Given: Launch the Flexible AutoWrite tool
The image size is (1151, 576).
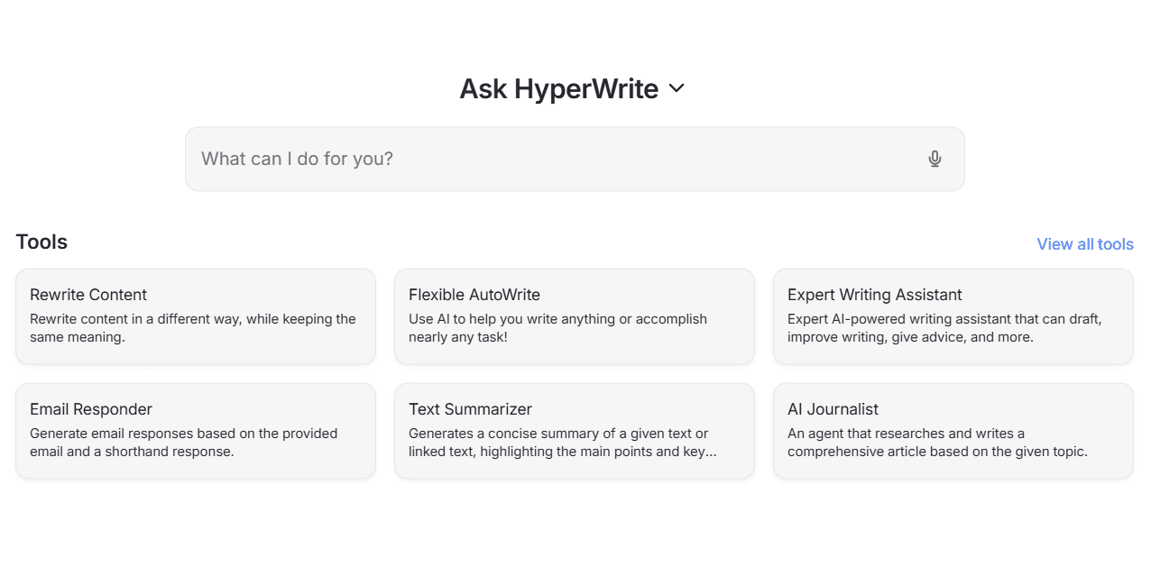Looking at the screenshot, I should pyautogui.click(x=574, y=315).
